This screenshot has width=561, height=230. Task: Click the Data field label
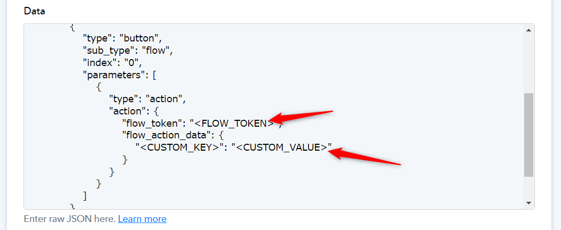33,12
